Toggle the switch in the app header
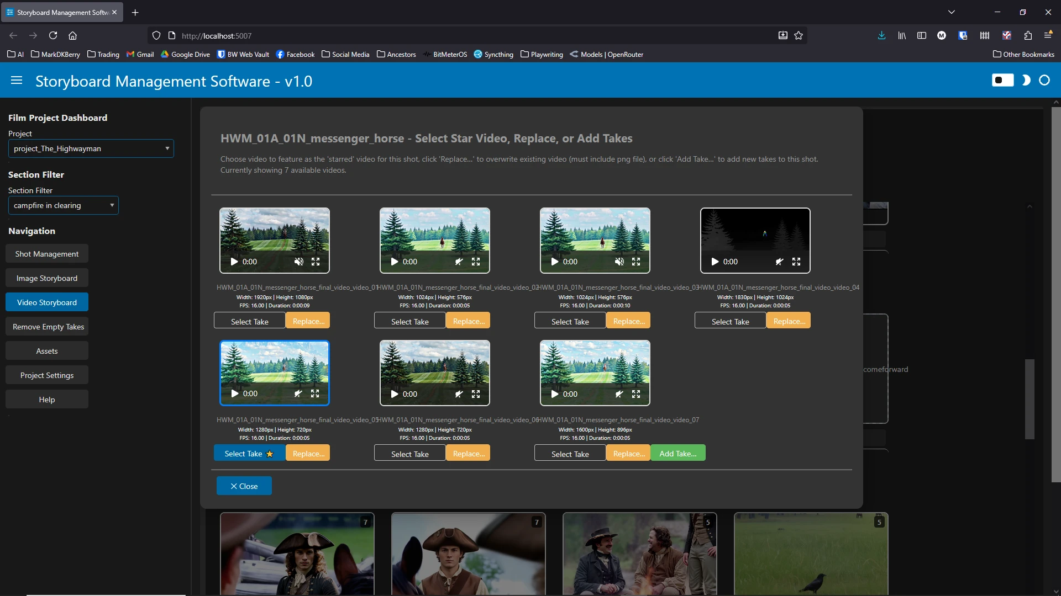The image size is (1061, 596). [x=1002, y=80]
